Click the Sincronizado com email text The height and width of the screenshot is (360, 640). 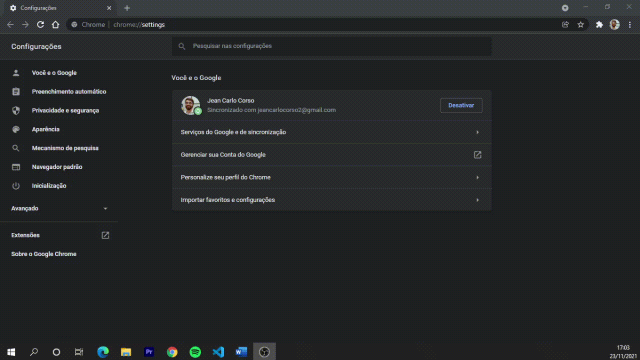tap(271, 110)
